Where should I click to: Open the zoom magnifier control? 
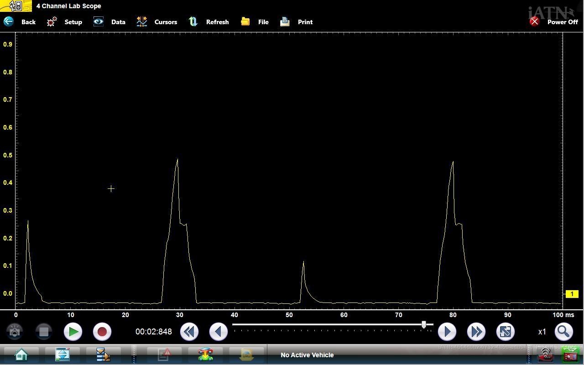coord(563,332)
